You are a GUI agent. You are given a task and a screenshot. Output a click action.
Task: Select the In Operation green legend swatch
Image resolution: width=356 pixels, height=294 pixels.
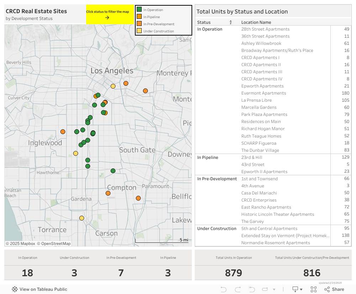pyautogui.click(x=140, y=10)
